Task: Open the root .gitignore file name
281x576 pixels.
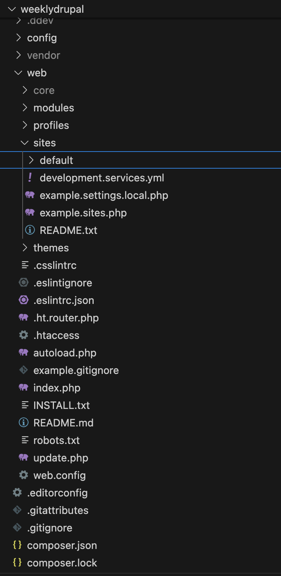Action: point(50,528)
